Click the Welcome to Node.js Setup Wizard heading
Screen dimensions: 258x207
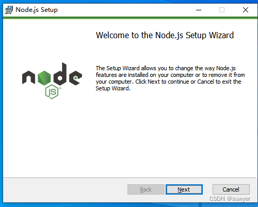tap(165, 35)
